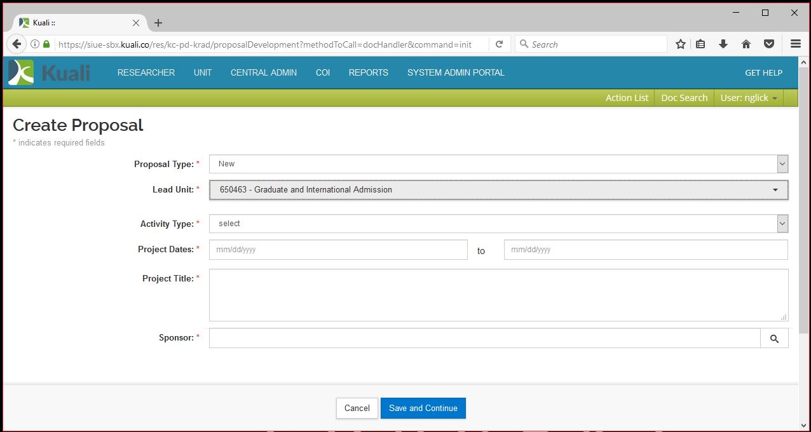Viewport: 811px width, 432px height.
Task: Go to browser home page icon
Action: point(746,44)
